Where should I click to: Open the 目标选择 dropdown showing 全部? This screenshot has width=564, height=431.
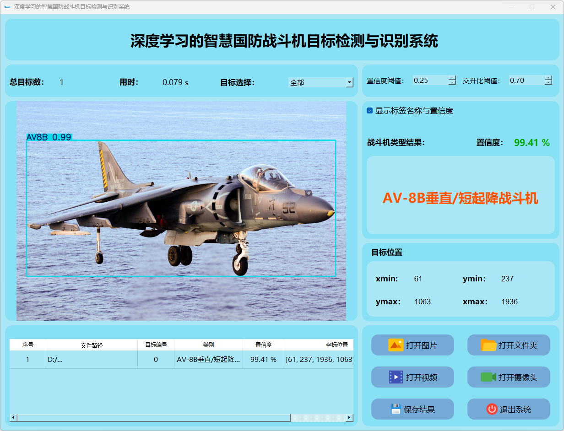[349, 82]
